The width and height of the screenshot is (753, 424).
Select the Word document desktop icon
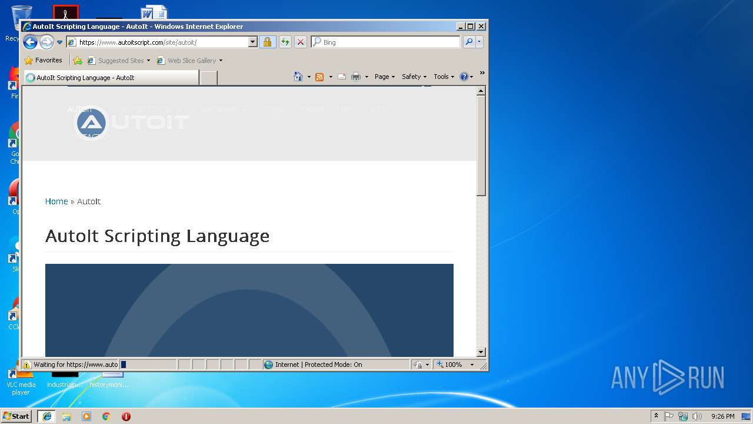tap(154, 12)
